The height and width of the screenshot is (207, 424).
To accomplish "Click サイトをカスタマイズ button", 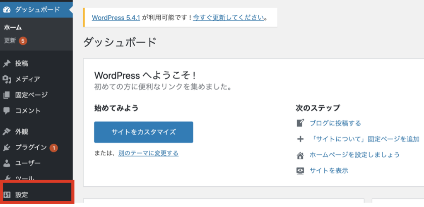I will click(144, 132).
